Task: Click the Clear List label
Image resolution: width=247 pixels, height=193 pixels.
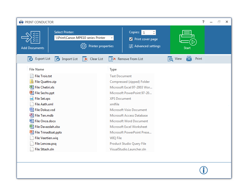Action: click(x=96, y=59)
